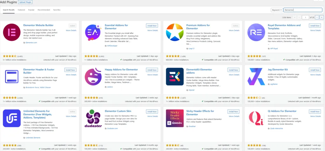325x151 pixels.
Task: Open the Royal Elementor Addons RE icon
Action: click(x=256, y=32)
